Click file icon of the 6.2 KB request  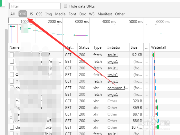pos(12,55)
